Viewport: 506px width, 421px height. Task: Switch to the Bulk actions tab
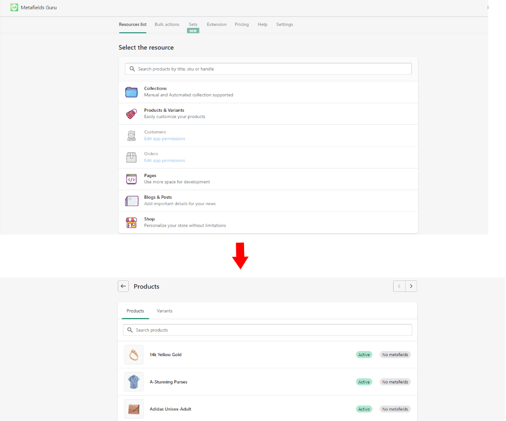click(x=167, y=24)
